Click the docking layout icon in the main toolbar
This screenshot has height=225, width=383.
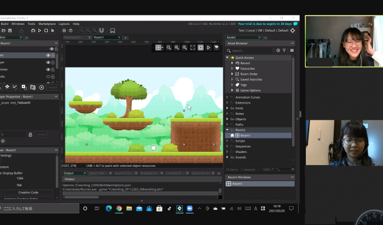coord(102,30)
